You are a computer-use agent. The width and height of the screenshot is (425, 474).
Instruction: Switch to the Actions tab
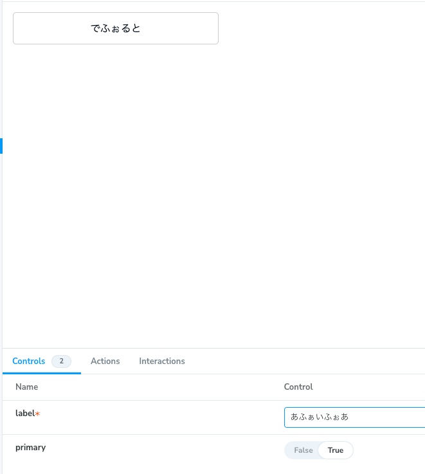pyautogui.click(x=105, y=361)
